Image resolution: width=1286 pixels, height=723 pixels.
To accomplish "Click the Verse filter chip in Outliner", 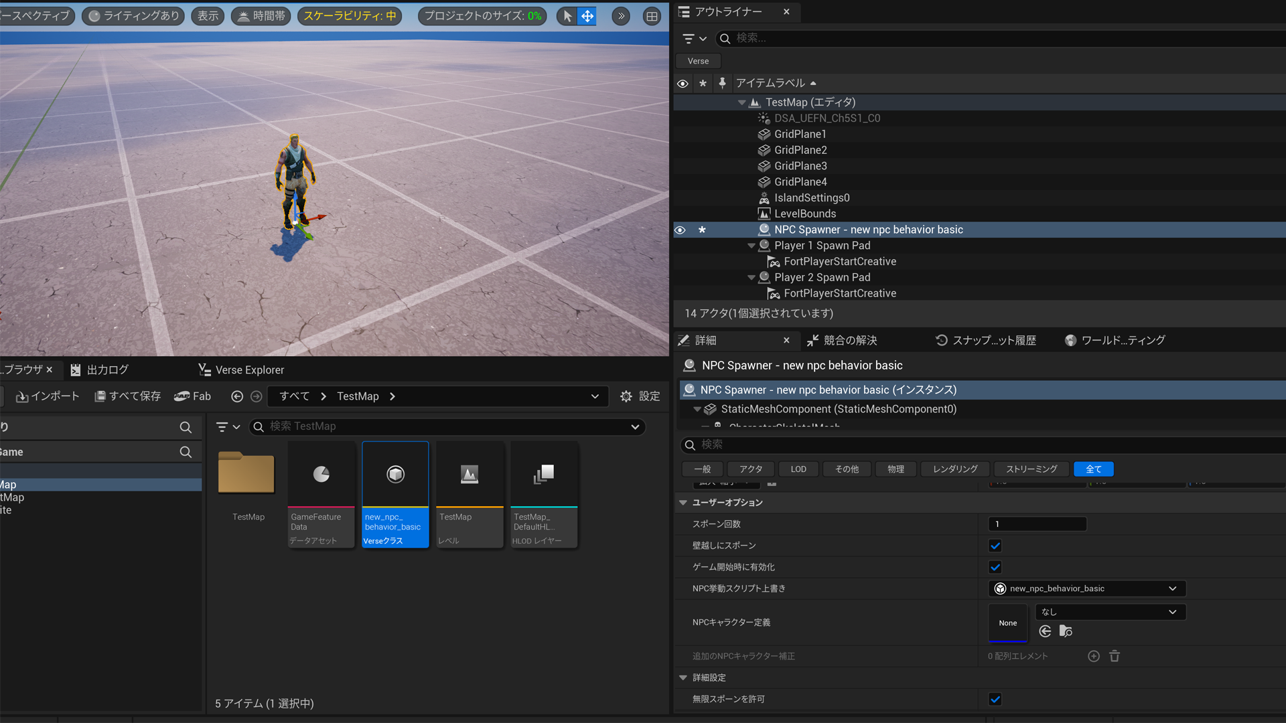I will pos(698,61).
